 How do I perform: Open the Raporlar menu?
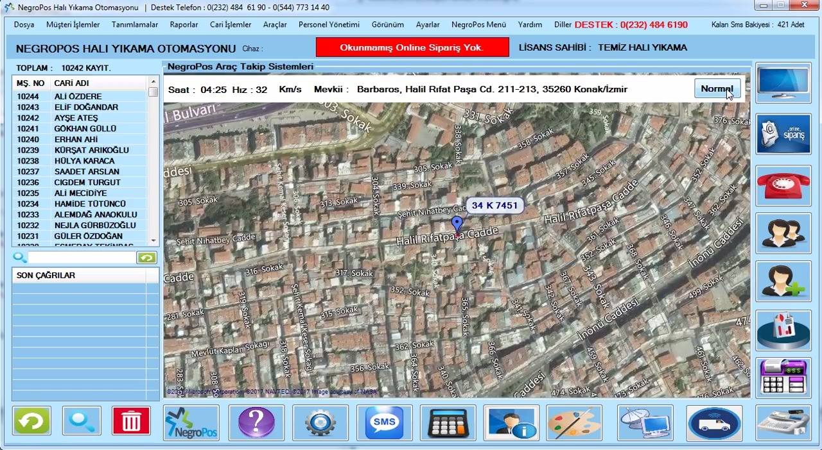click(184, 25)
